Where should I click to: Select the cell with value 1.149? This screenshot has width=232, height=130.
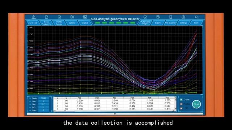coord(150,100)
